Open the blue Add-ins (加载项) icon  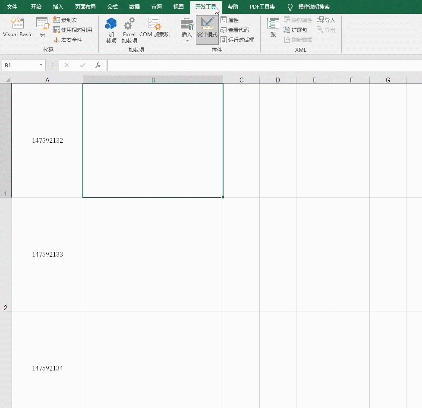click(x=111, y=30)
